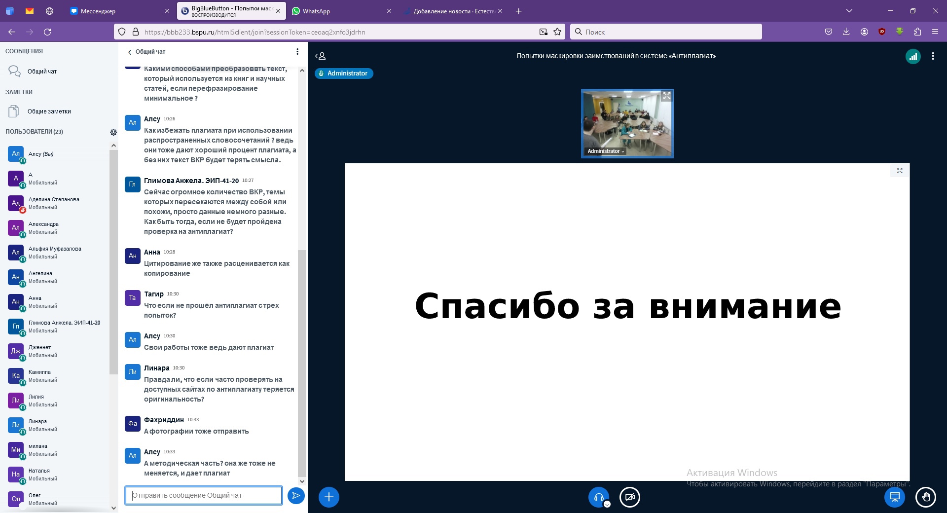This screenshot has width=947, height=513.
Task: Toggle webcam sharing button
Action: 630,497
